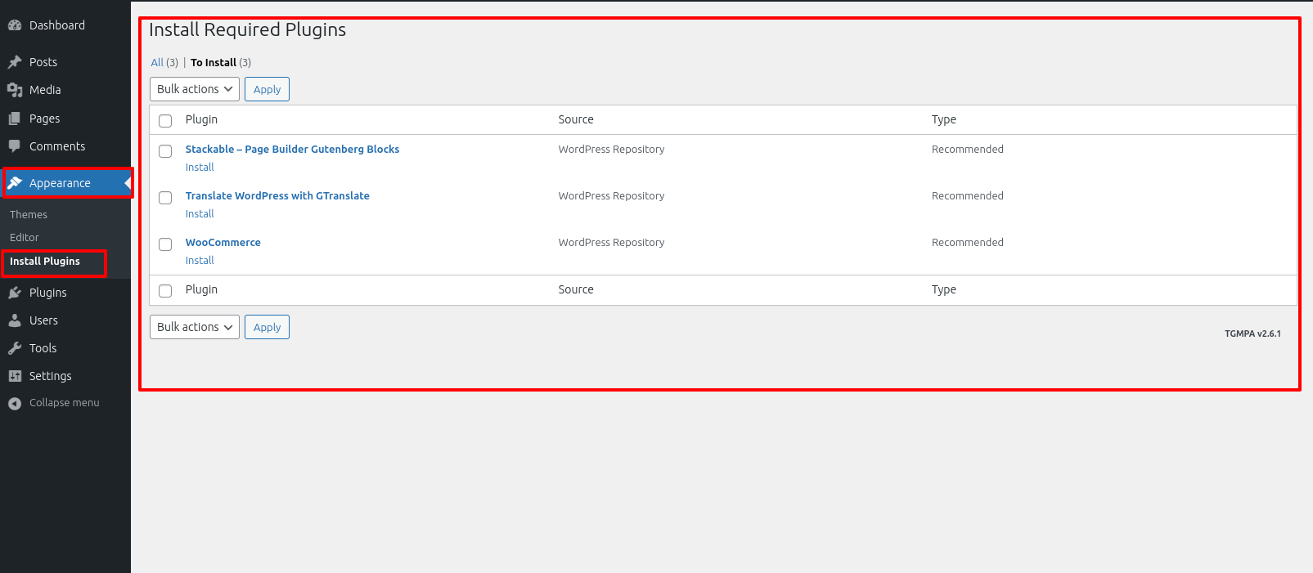Viewport: 1313px width, 573px height.
Task: Click Recommended in the GTranslate row
Action: tap(968, 196)
